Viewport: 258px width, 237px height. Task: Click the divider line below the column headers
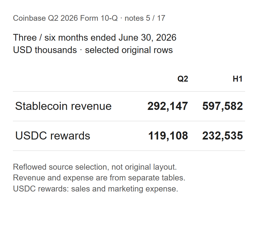coord(129,91)
